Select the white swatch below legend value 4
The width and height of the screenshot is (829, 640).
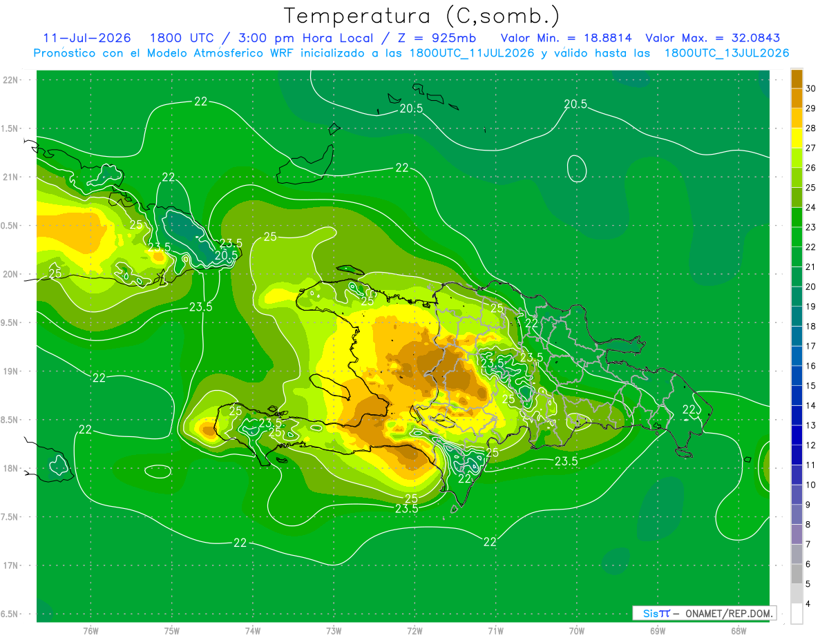(797, 614)
